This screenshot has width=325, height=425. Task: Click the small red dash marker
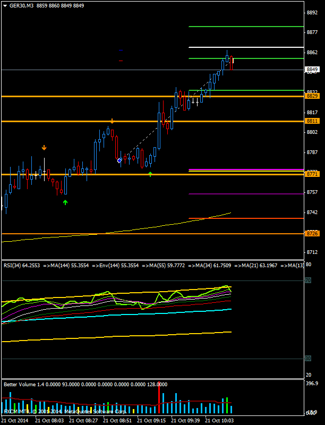pyautogui.click(x=121, y=61)
